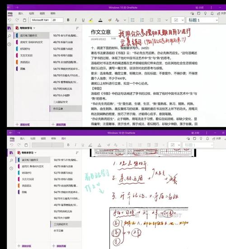Undo last action in lower window
The width and height of the screenshot is (226, 249).
click(x=12, y=145)
